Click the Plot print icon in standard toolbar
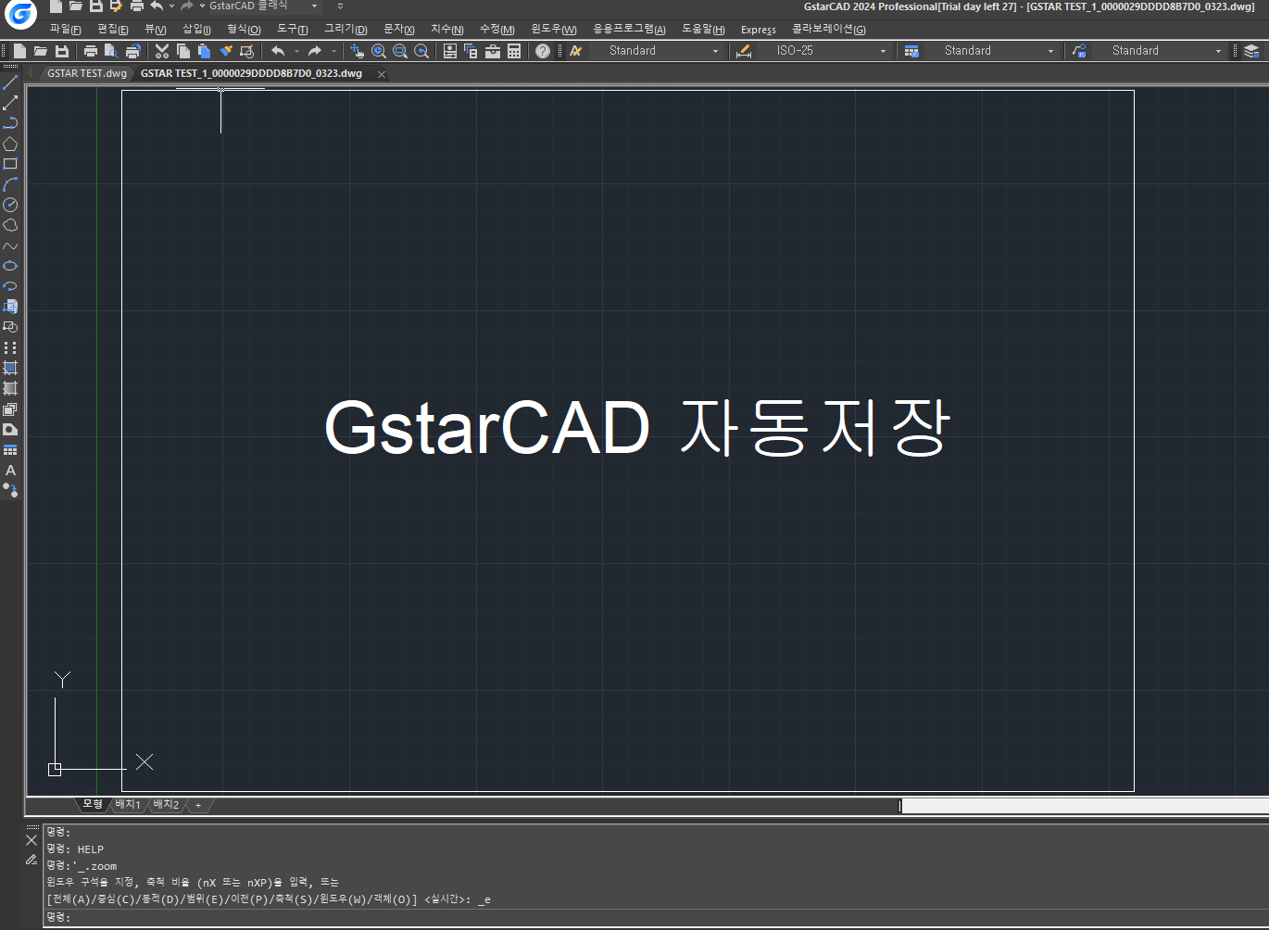The width and height of the screenshot is (1269, 930). [91, 51]
